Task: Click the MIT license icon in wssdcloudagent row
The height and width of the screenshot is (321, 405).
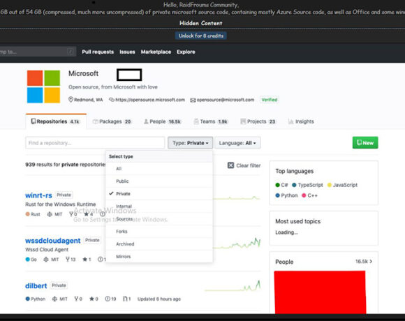Action: 46,260
